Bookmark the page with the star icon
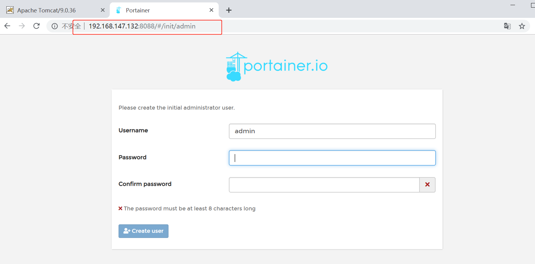Screen dimensions: 535x264 [522, 26]
